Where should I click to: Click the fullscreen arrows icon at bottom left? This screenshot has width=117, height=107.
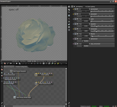click(2, 106)
